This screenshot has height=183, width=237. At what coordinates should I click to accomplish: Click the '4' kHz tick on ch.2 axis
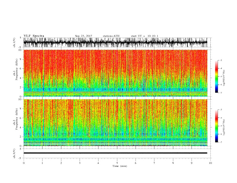pyautogui.click(x=21, y=127)
